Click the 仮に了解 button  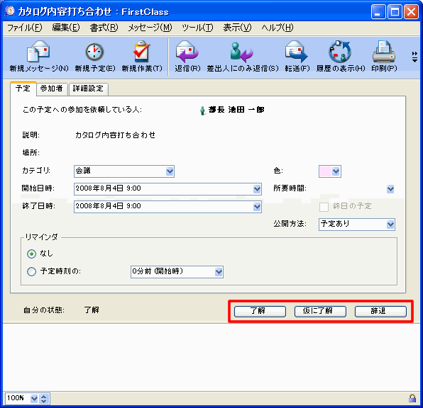click(x=320, y=312)
